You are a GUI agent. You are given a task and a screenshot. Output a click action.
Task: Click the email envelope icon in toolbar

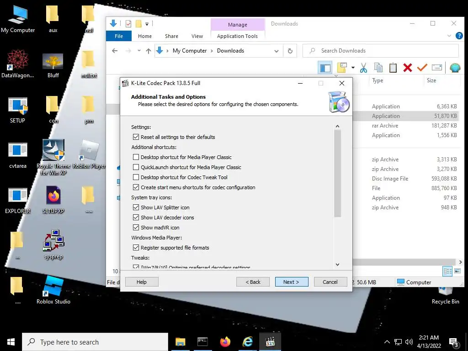pos(436,68)
